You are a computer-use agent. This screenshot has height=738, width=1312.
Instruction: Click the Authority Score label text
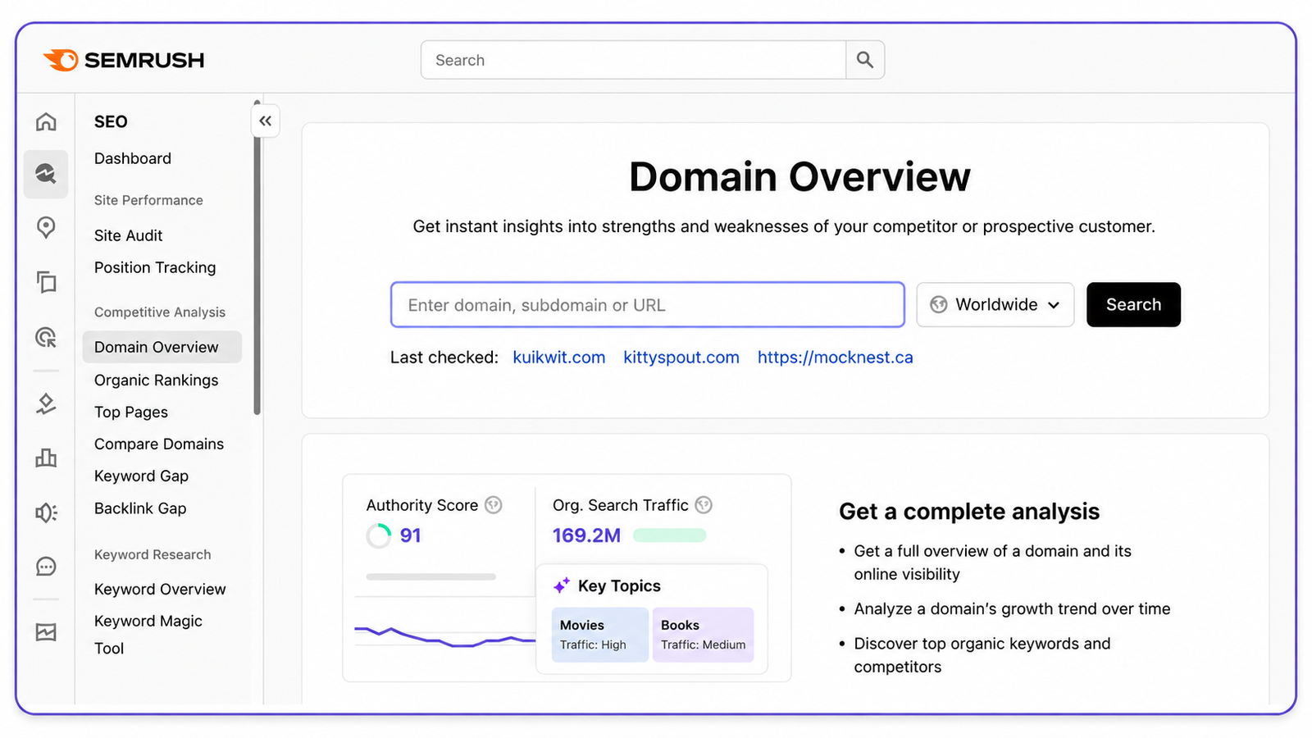pos(422,505)
